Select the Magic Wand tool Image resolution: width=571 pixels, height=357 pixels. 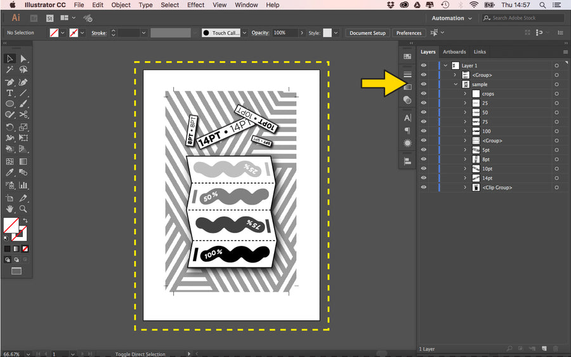click(10, 70)
